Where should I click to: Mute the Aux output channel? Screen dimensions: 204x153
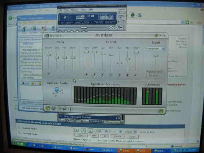coord(119,75)
